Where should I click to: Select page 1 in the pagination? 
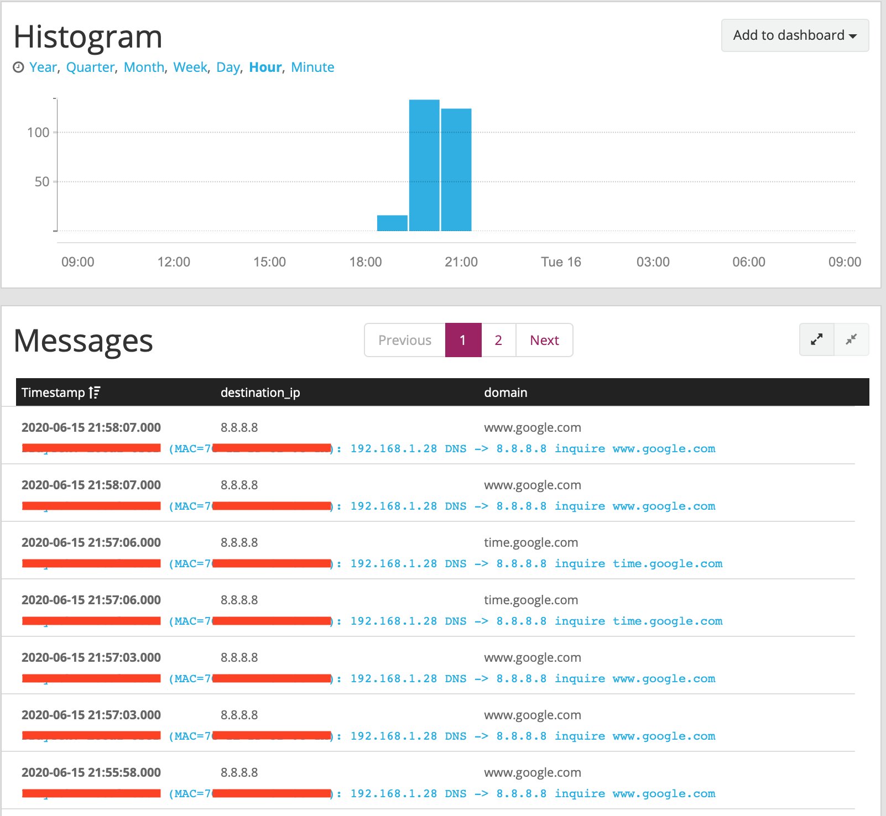[x=463, y=340]
